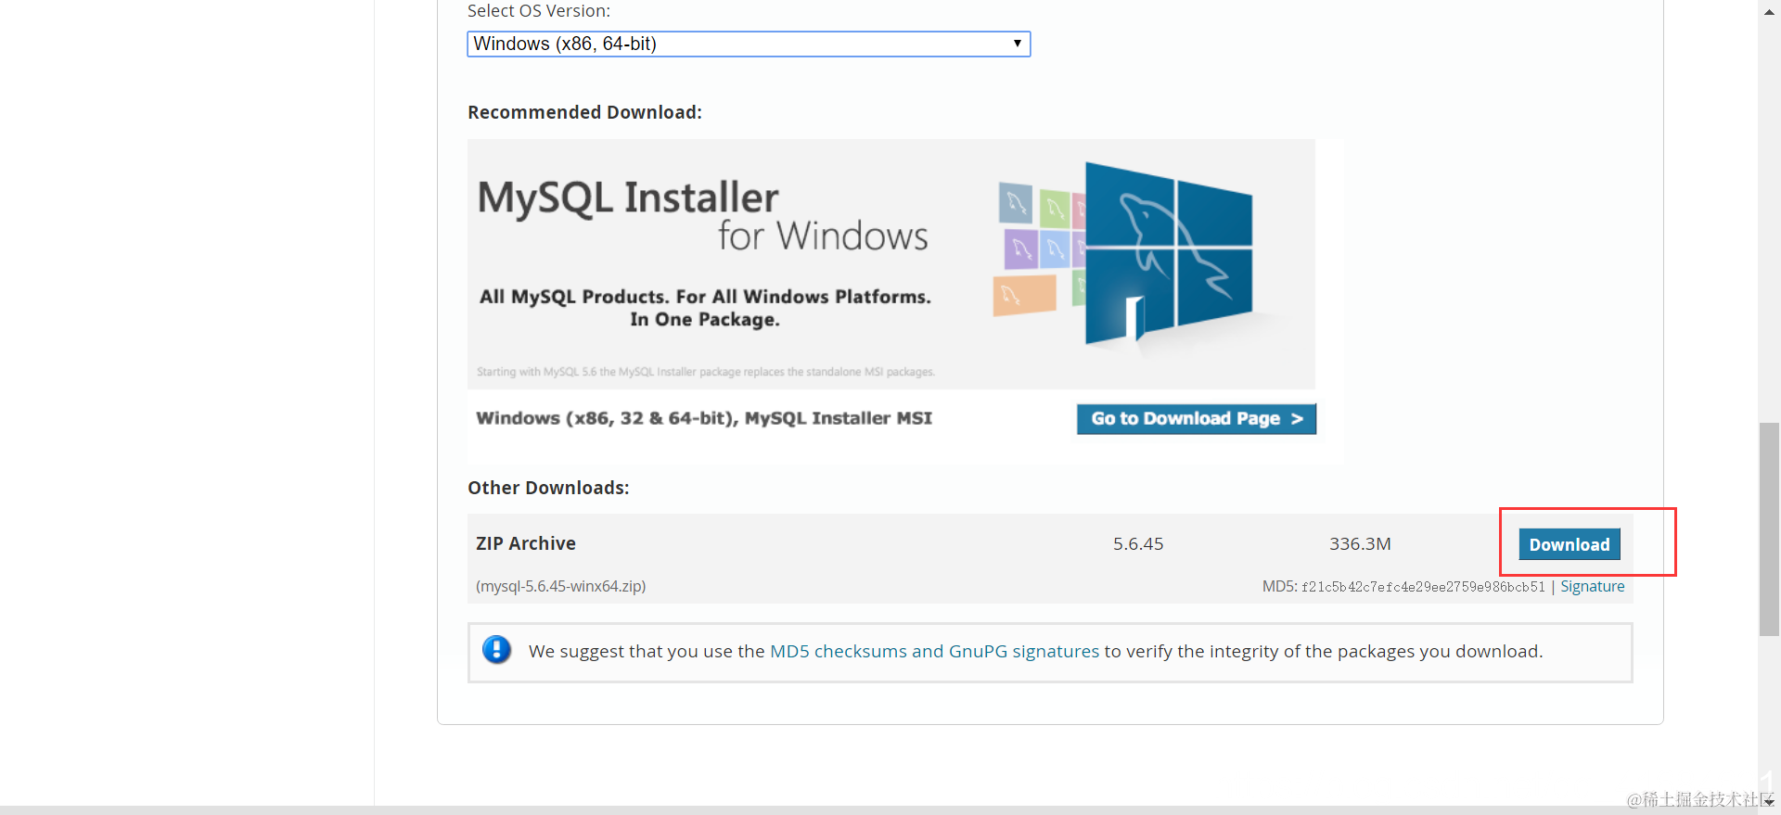Screen dimensions: 1781x815
Task: Click the ZIP Archive title text
Action: pos(526,544)
